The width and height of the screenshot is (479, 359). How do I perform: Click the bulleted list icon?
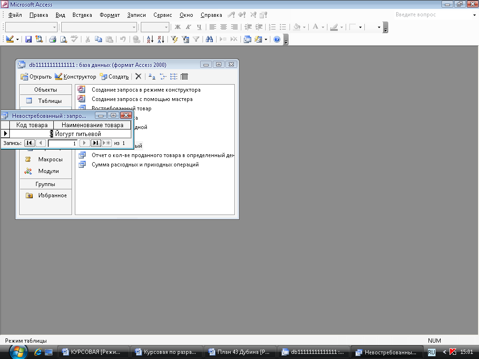[283, 27]
